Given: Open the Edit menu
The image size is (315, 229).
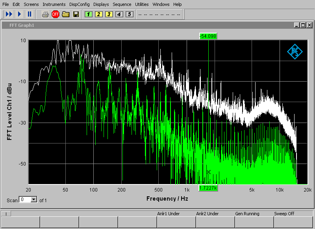Looking at the screenshot, I should (x=16, y=4).
